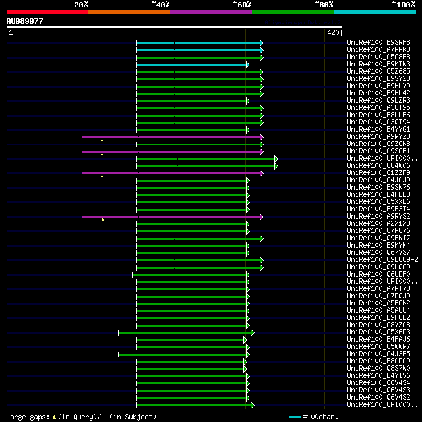Open hit UniRef100_A5C8E8
The width and height of the screenshot is (422, 422).
click(x=378, y=57)
